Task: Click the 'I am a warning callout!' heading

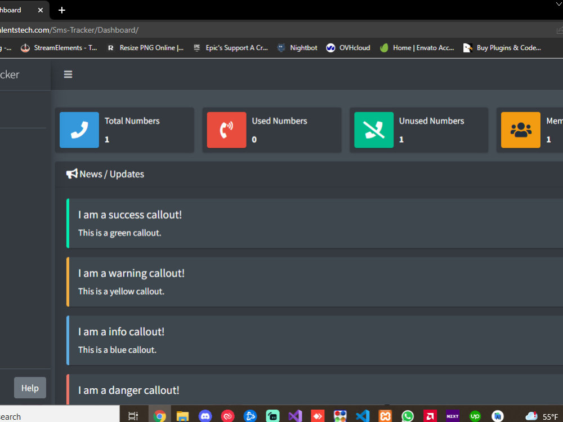Action: tap(131, 273)
